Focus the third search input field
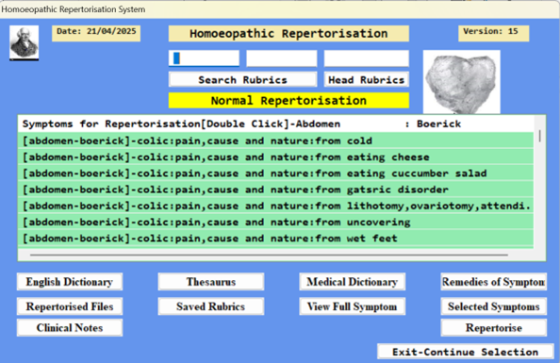The width and height of the screenshot is (560, 363). point(366,58)
